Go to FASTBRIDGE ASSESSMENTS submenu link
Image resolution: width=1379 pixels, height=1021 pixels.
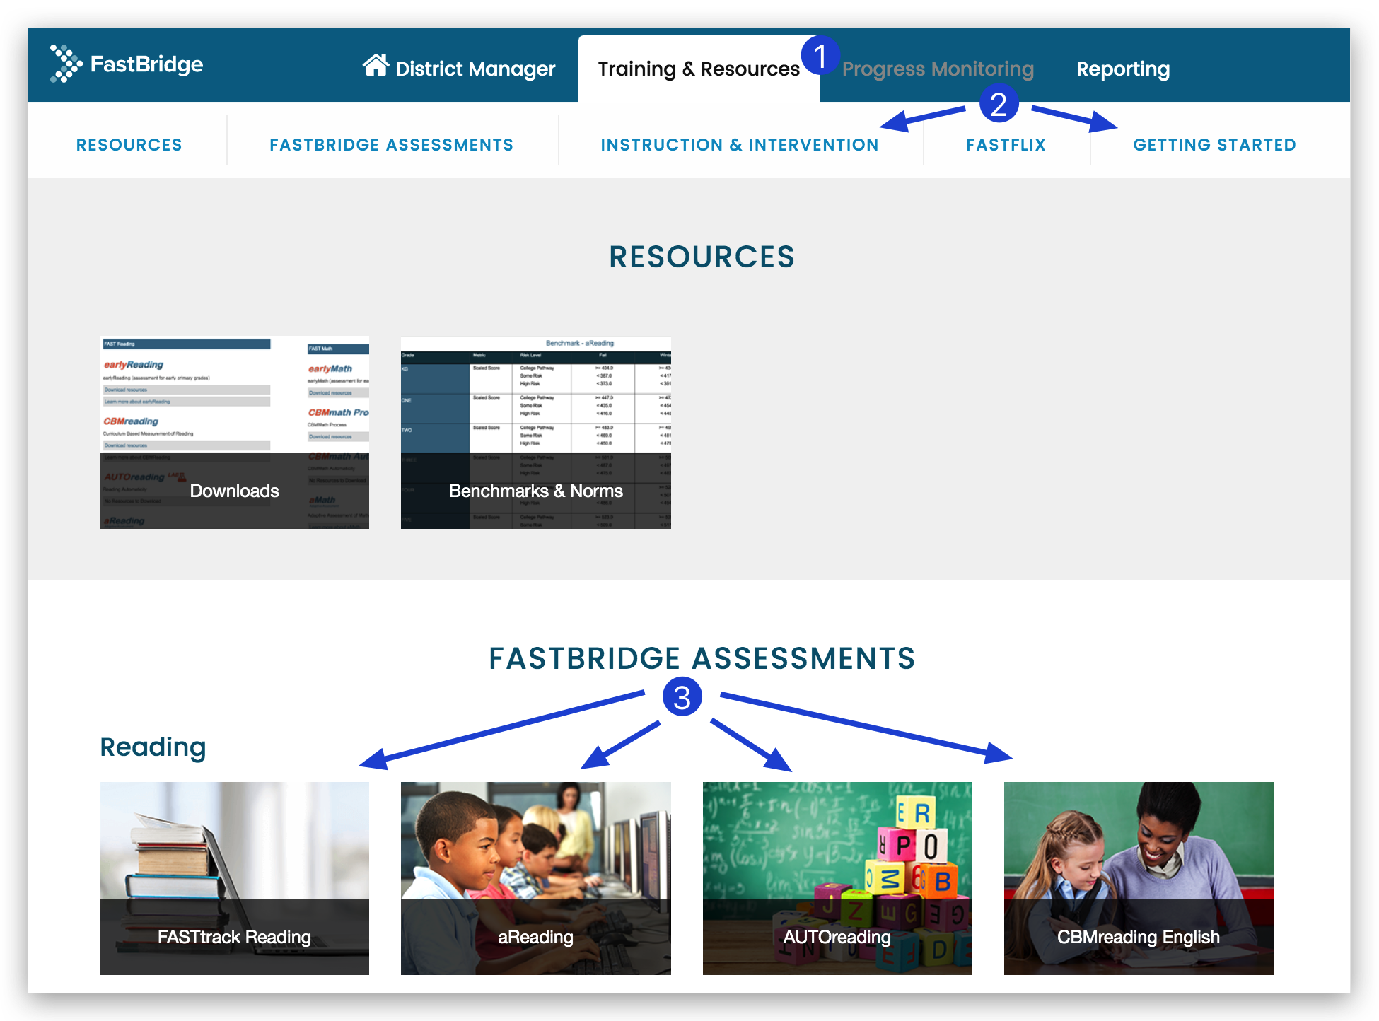[x=392, y=145]
